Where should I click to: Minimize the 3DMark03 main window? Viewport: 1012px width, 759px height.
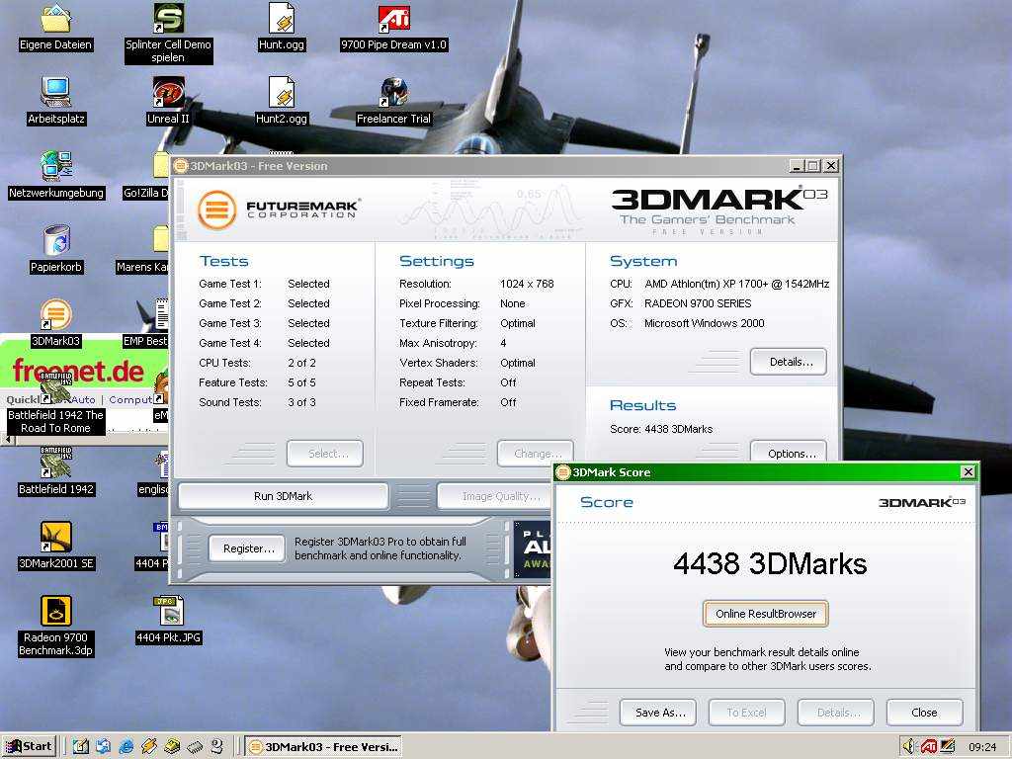(x=798, y=166)
